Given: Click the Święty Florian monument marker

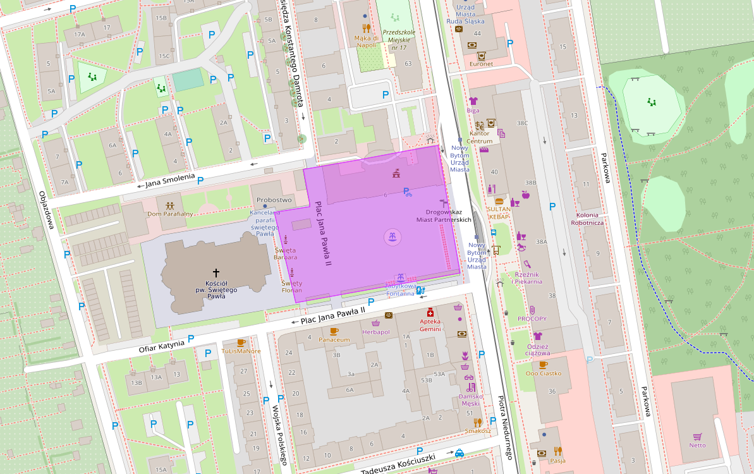Looking at the screenshot, I should (x=292, y=272).
